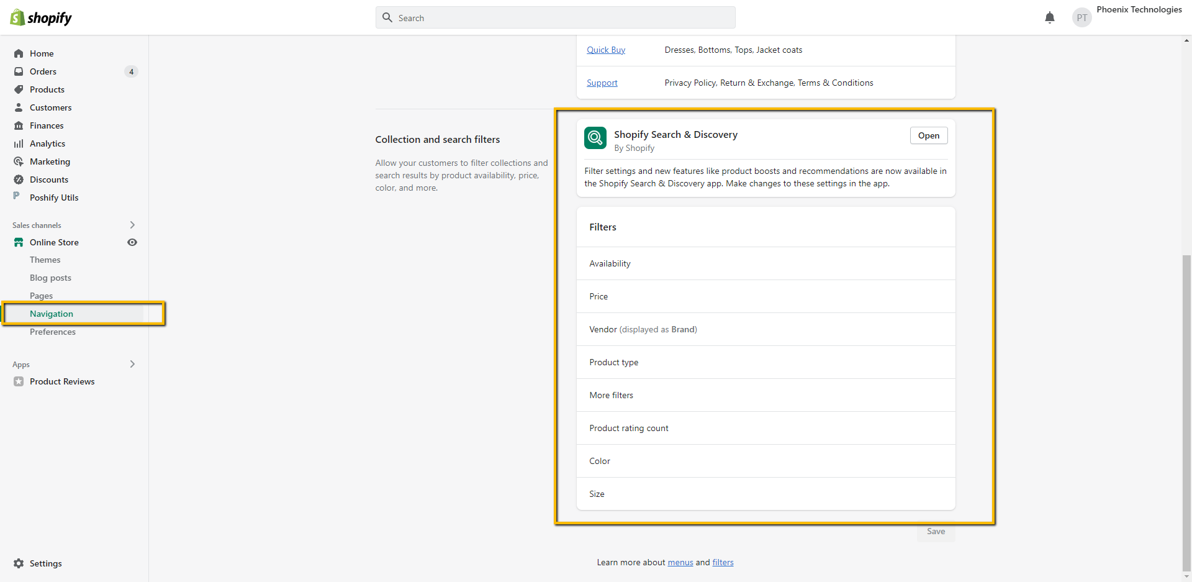Click the Save button
The height and width of the screenshot is (582, 1192).
click(936, 532)
